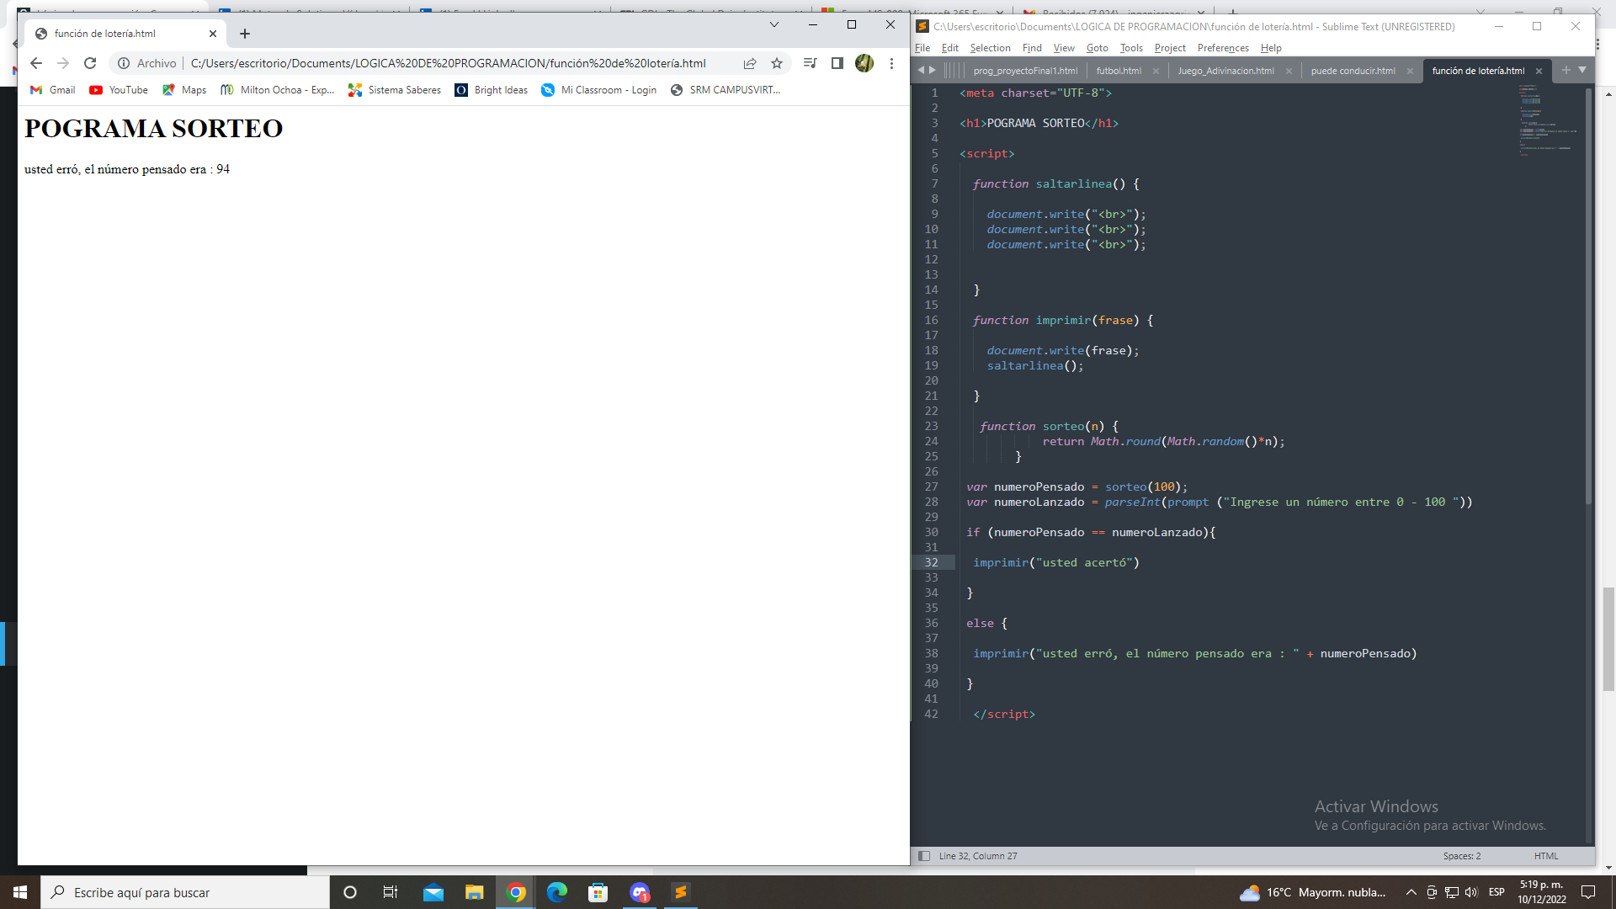
Task: Open File Explorer from taskbar
Action: click(x=475, y=892)
